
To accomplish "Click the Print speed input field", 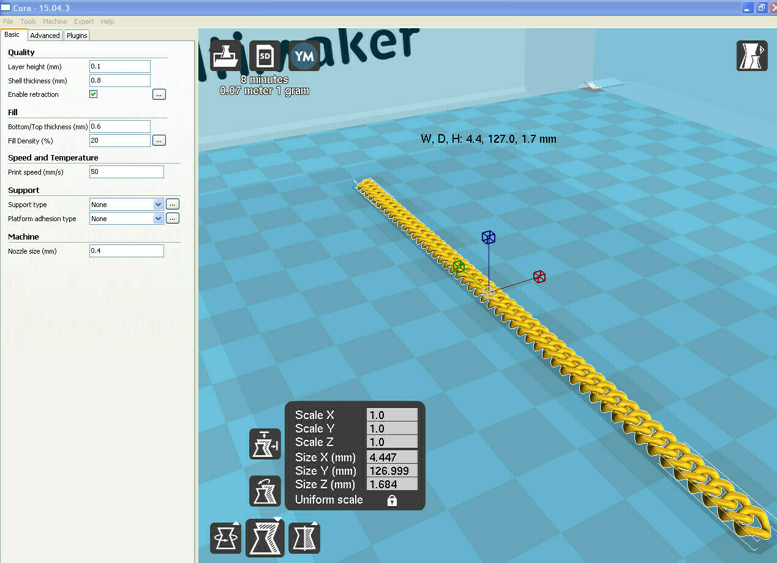I will pyautogui.click(x=127, y=172).
